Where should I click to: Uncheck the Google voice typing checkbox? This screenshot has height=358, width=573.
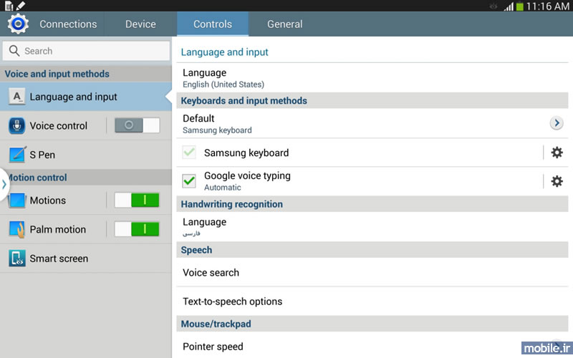point(189,181)
